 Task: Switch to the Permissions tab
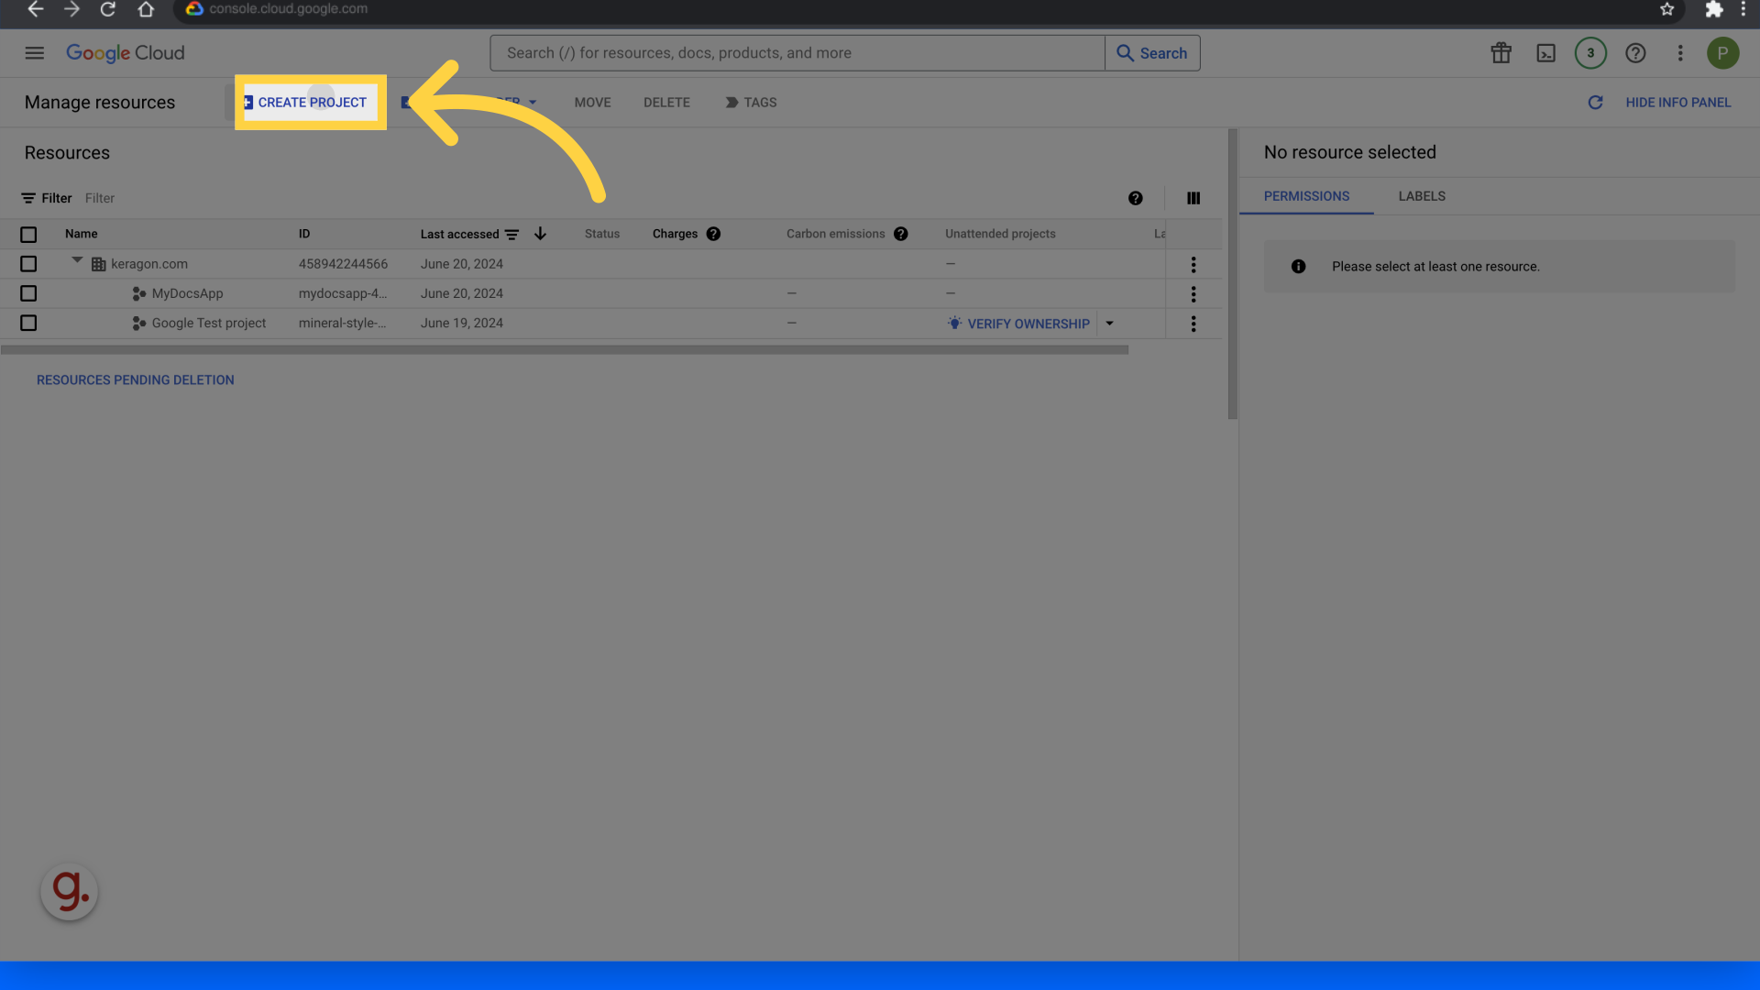point(1306,196)
